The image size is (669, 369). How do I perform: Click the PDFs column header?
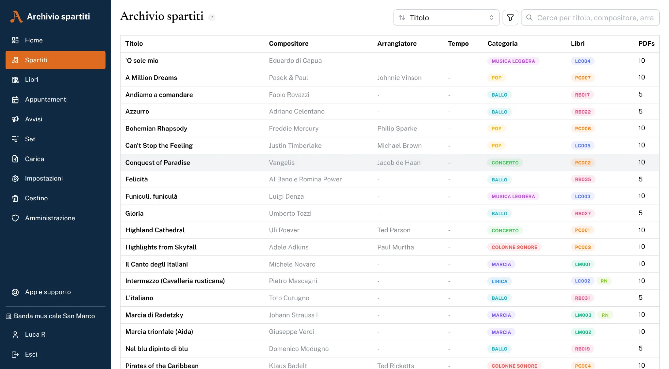tap(646, 43)
